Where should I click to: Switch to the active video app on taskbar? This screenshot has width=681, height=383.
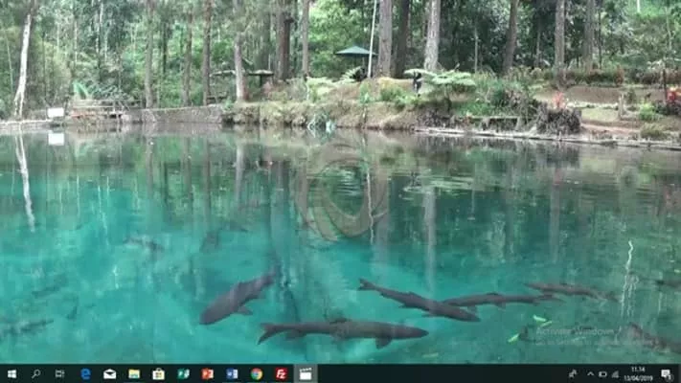click(306, 373)
